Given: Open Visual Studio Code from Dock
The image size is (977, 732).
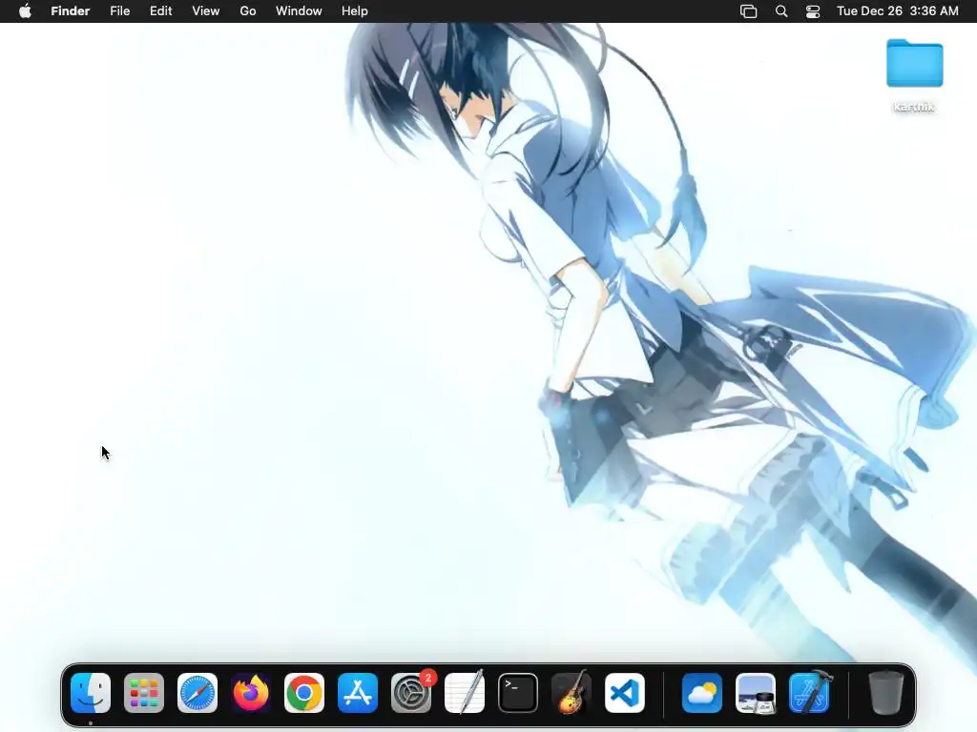Looking at the screenshot, I should 625,693.
